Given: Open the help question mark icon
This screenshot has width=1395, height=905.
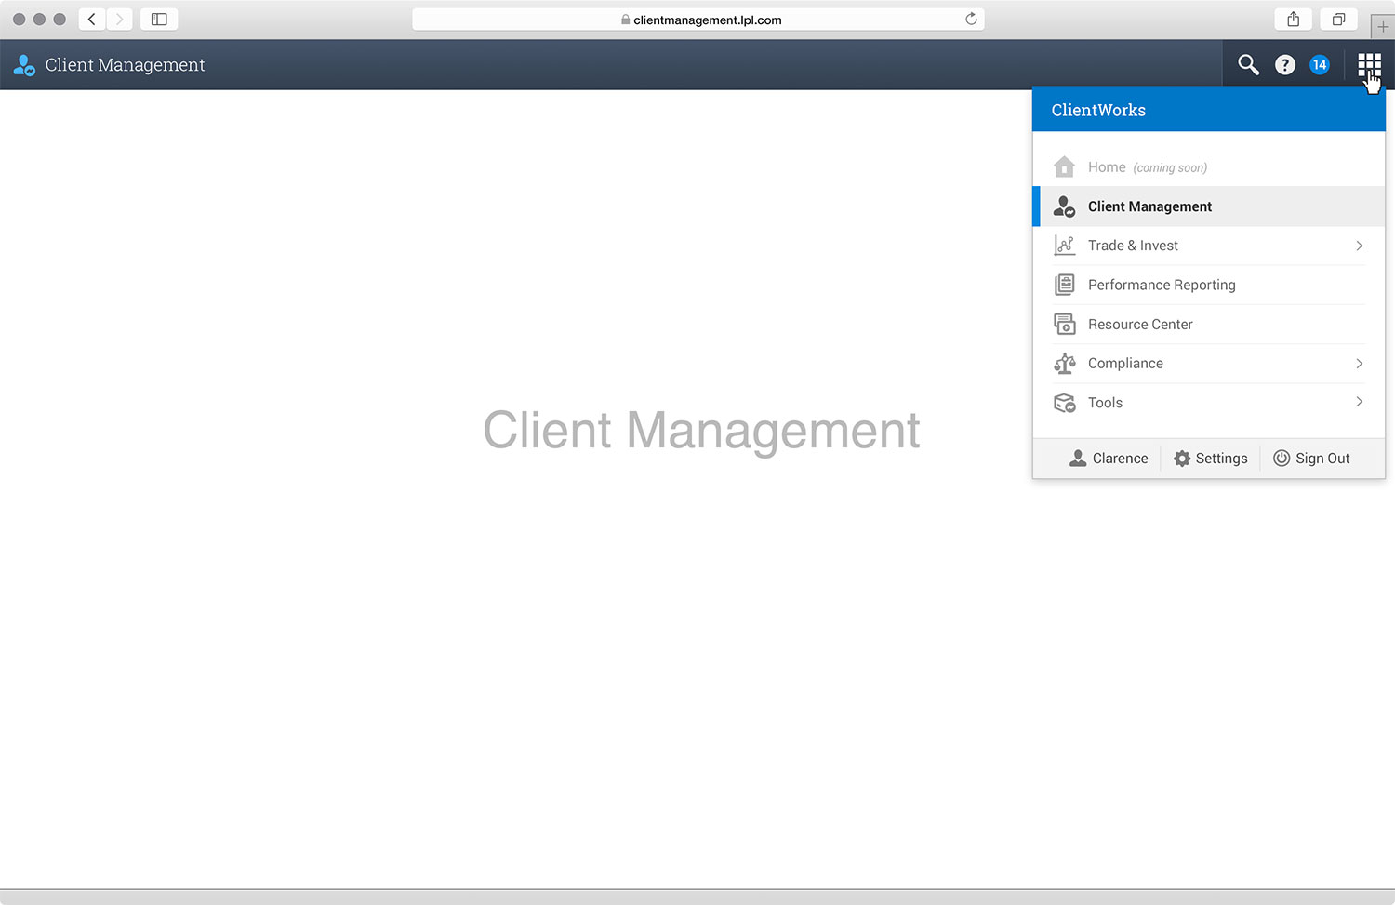Looking at the screenshot, I should pyautogui.click(x=1284, y=64).
